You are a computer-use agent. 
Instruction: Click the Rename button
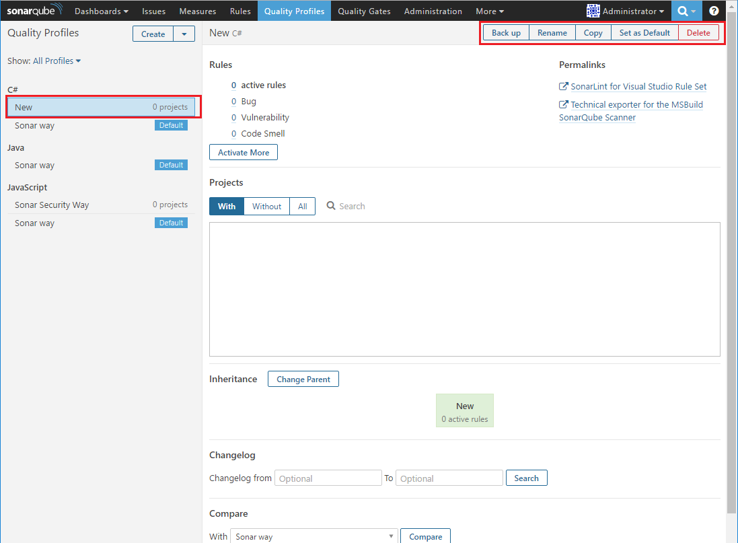click(552, 32)
